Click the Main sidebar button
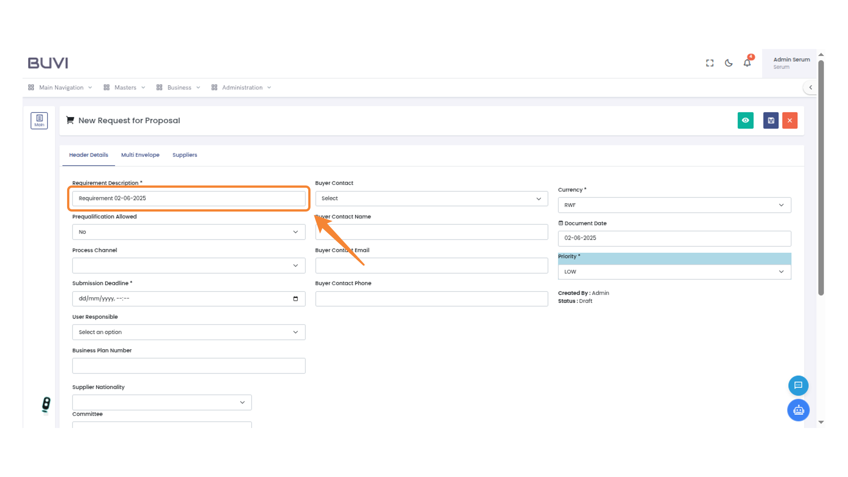 (39, 120)
